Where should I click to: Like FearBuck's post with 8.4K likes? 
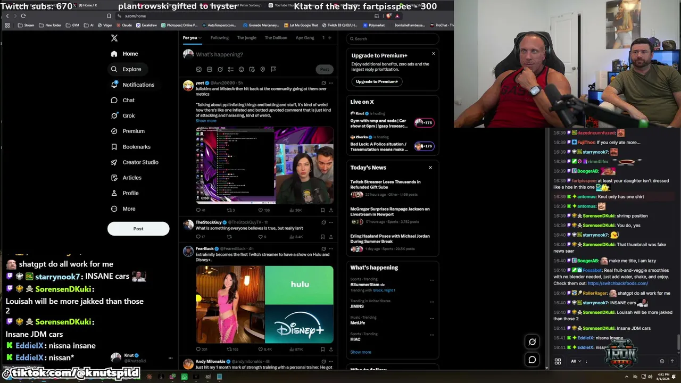click(x=265, y=349)
